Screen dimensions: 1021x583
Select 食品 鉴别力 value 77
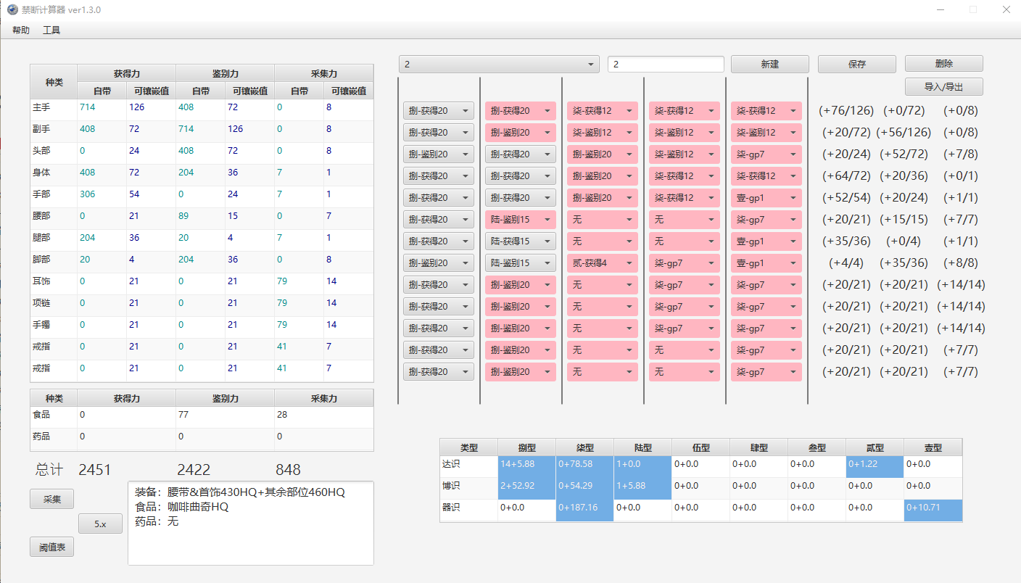[x=183, y=415]
